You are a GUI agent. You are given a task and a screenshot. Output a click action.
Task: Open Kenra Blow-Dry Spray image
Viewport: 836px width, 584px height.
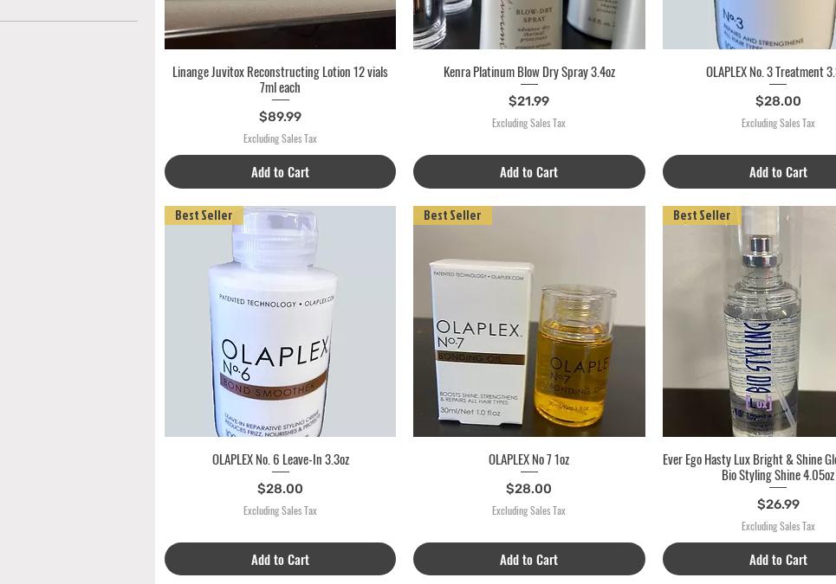coord(529,24)
